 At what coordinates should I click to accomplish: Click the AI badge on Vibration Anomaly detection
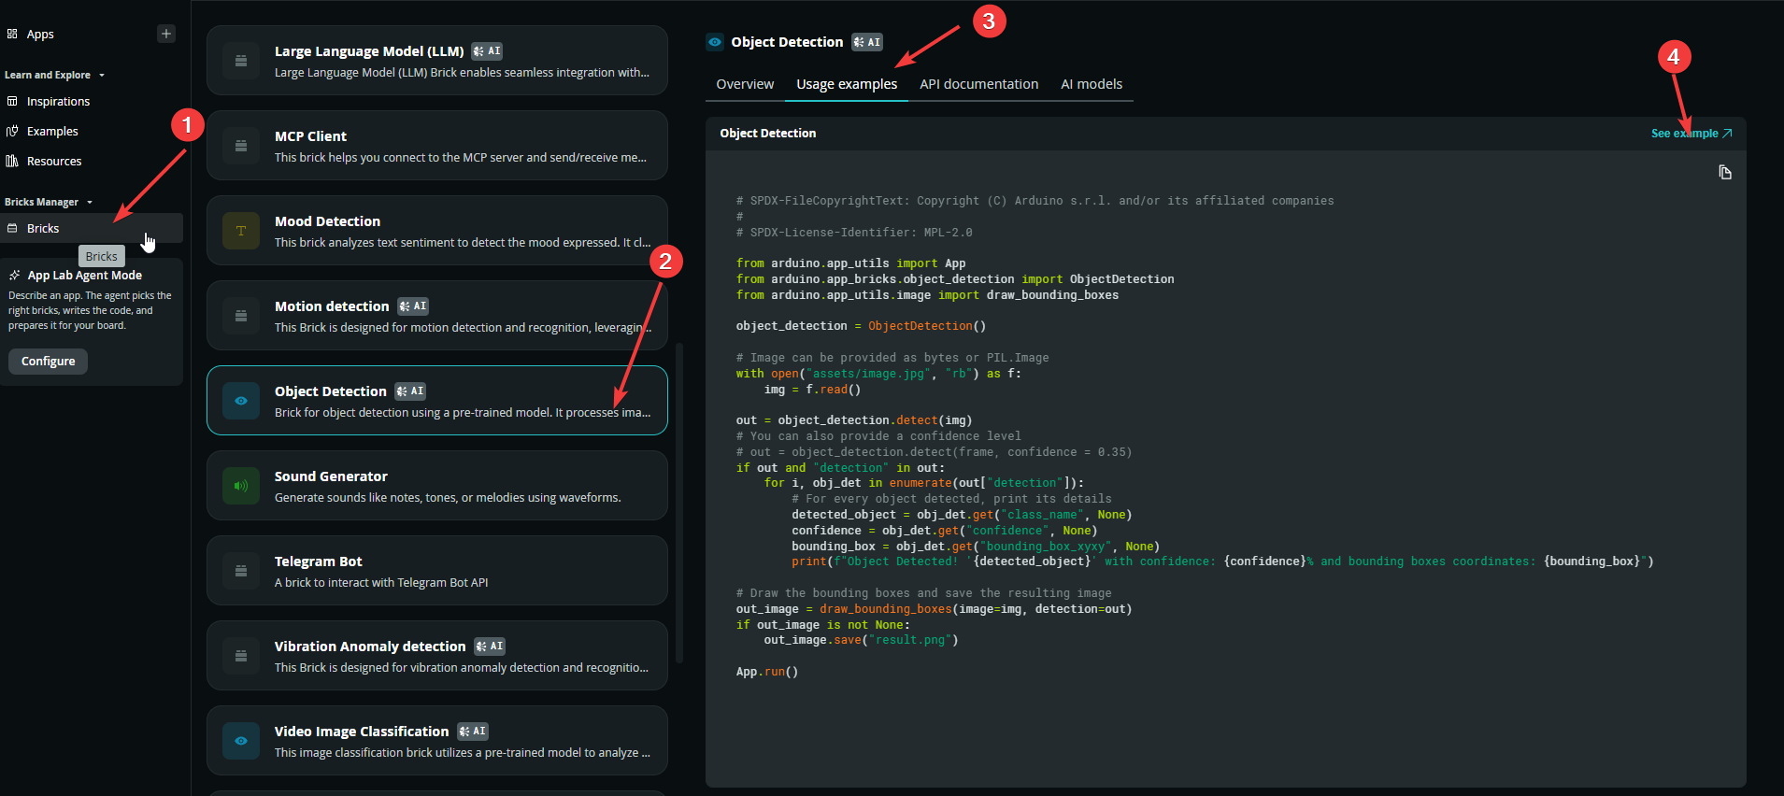pyautogui.click(x=490, y=647)
